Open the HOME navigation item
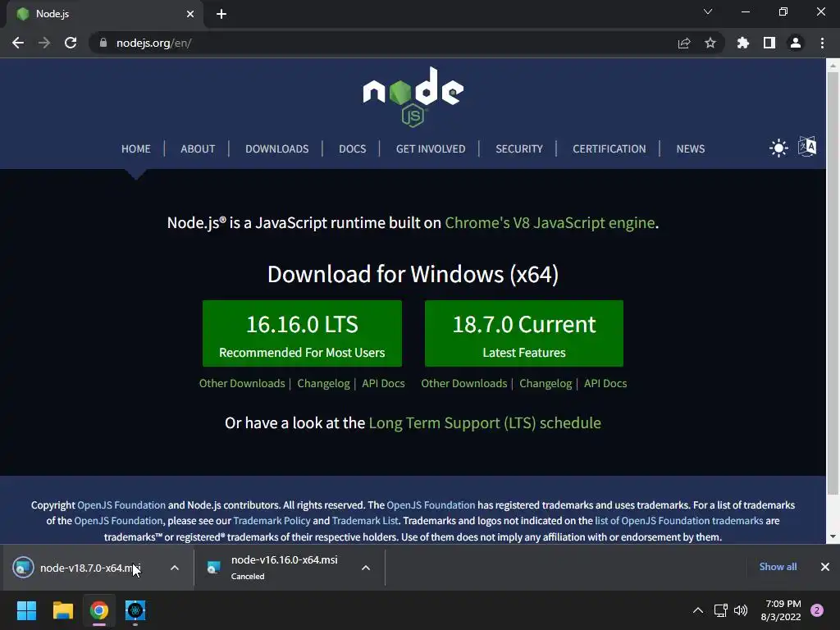 pos(135,149)
